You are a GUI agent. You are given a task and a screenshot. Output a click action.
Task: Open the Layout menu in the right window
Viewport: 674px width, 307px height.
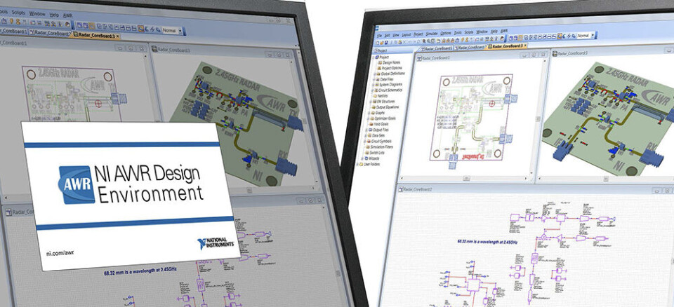(x=407, y=35)
